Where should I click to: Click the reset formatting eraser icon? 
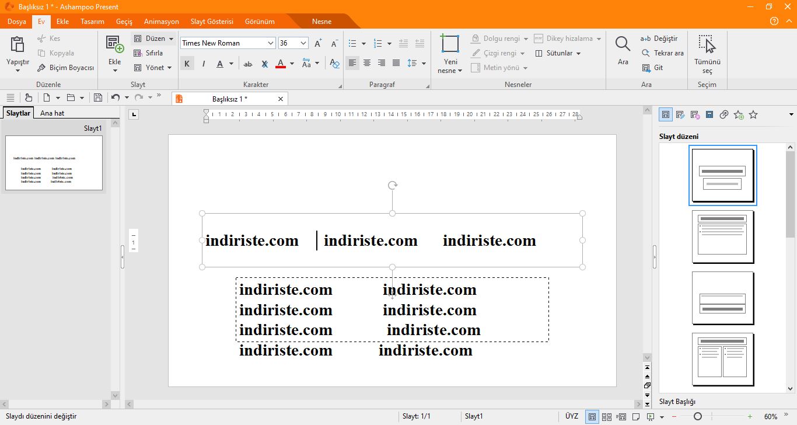[x=334, y=64]
